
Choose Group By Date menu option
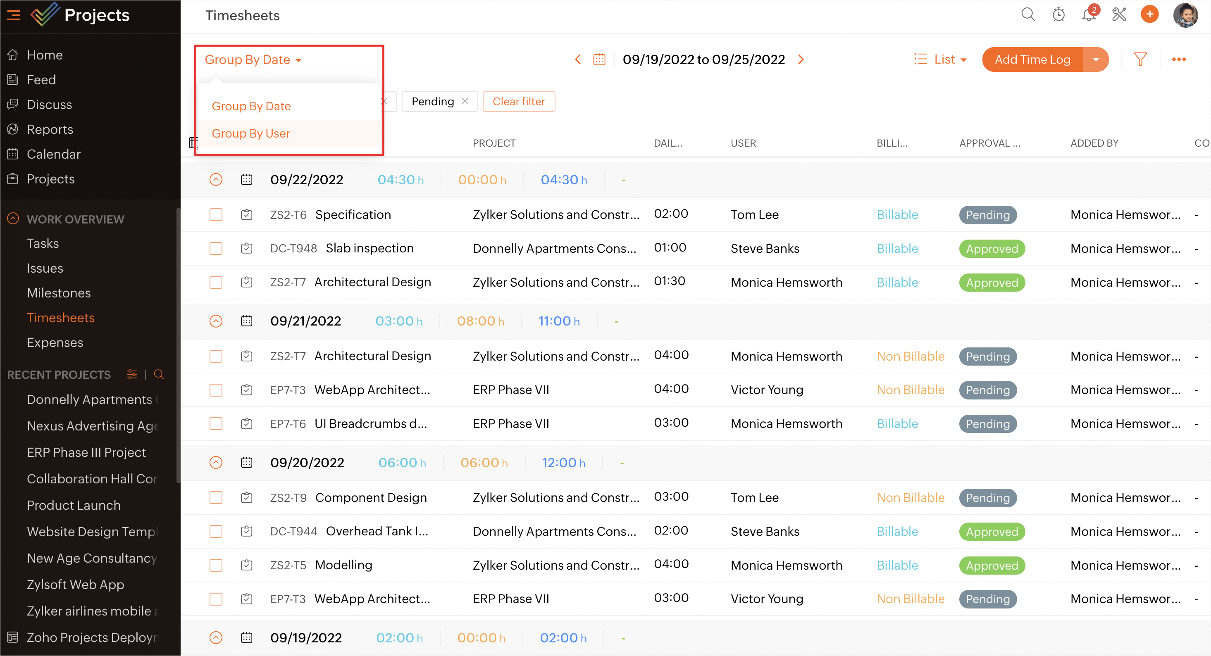[x=290, y=106]
